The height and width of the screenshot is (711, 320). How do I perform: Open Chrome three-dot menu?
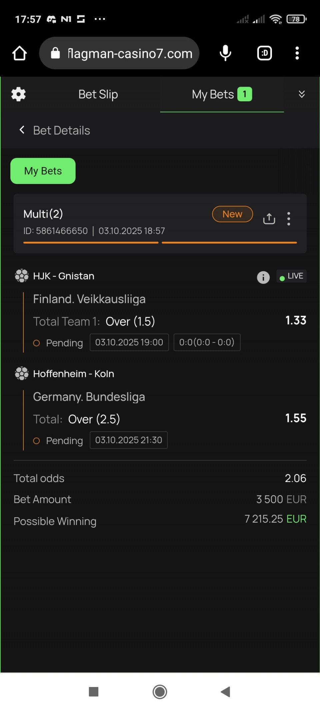(297, 53)
